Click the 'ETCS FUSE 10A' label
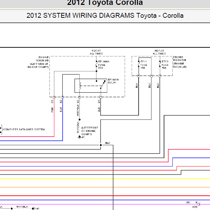This screenshot has width=210, height=210. (165, 65)
